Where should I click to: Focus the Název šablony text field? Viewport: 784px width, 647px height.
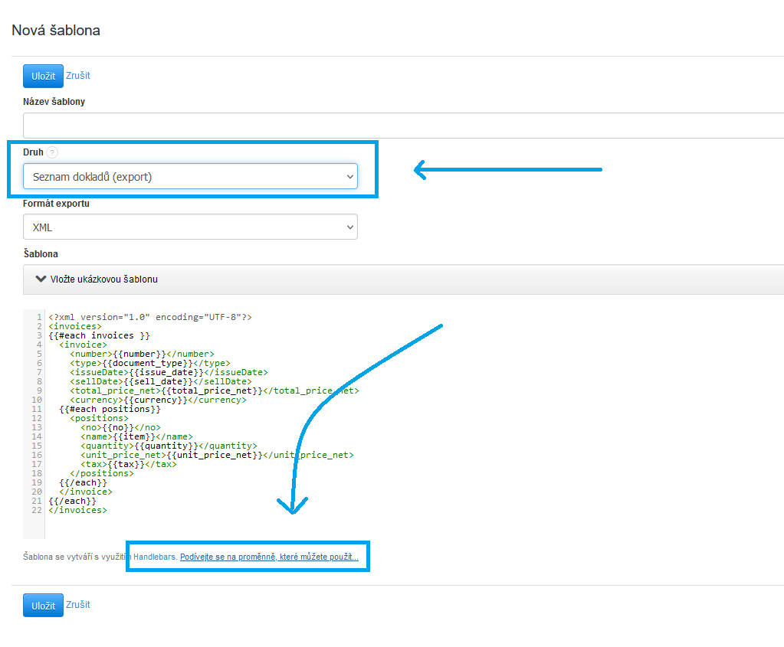403,126
